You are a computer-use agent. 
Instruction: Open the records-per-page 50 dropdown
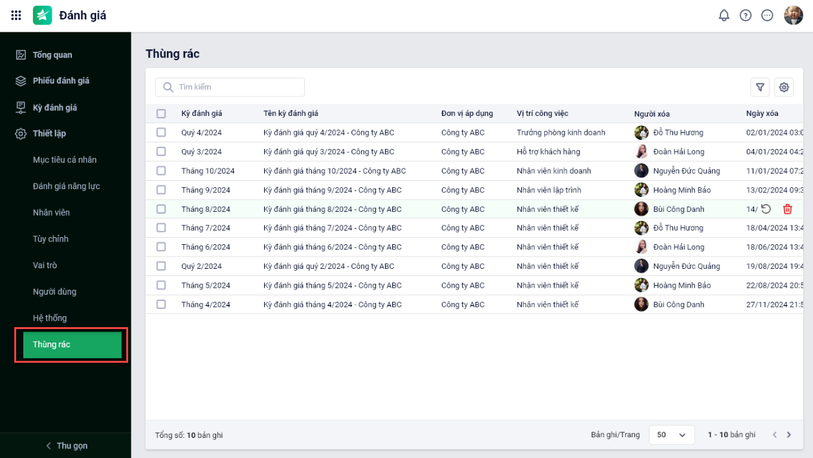(671, 435)
